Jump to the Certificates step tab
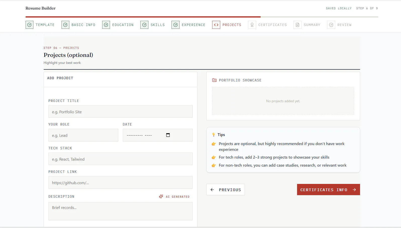The image size is (401, 228). [x=267, y=25]
